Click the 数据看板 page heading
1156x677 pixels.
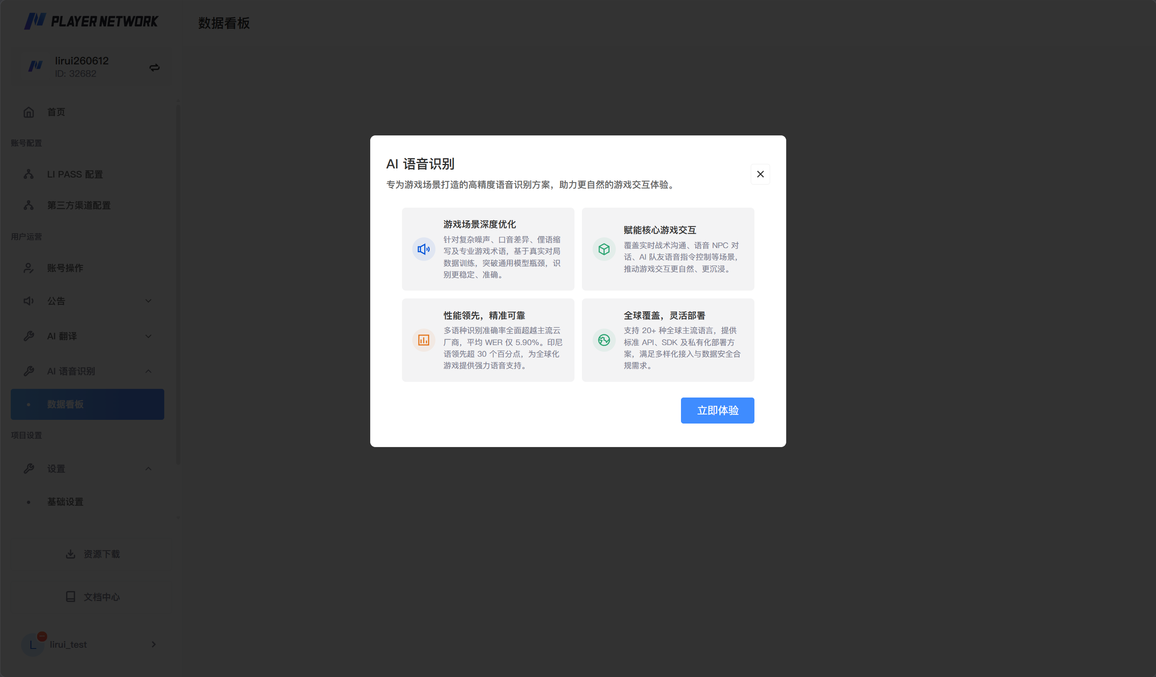(224, 23)
